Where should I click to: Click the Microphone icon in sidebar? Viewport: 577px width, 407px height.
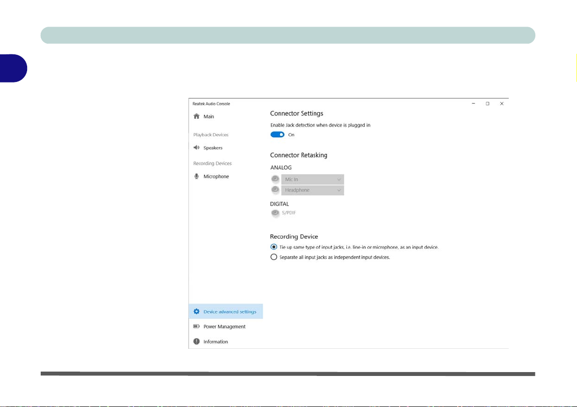point(197,177)
